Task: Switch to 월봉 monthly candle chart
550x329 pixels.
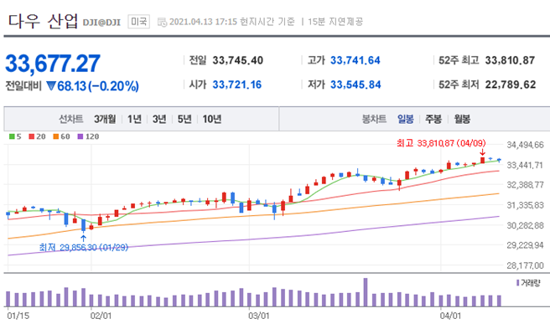Action: pyautogui.click(x=462, y=119)
